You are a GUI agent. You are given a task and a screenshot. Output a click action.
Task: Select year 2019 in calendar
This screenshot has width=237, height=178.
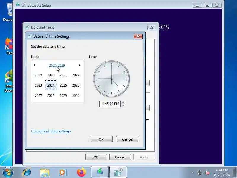click(39, 75)
